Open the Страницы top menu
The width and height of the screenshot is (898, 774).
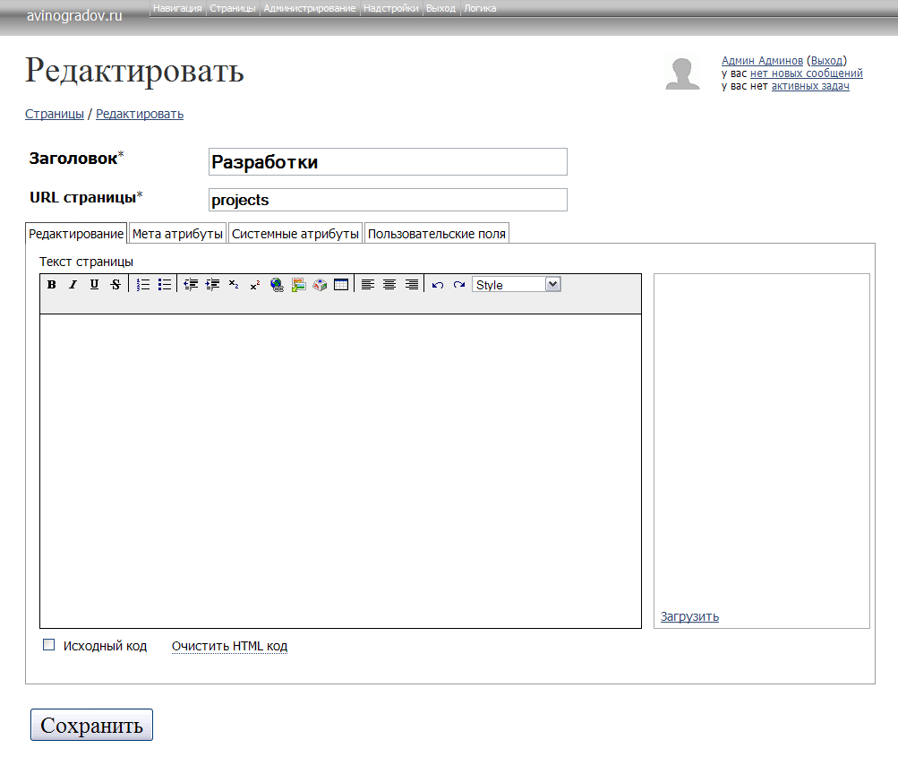pyautogui.click(x=233, y=9)
